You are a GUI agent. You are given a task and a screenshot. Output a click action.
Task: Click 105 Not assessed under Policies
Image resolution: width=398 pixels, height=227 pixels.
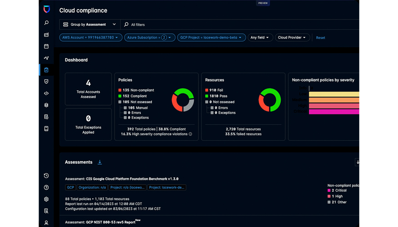135,102
